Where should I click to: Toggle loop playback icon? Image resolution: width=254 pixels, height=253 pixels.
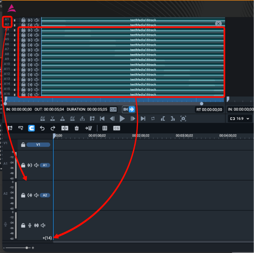click(x=153, y=119)
